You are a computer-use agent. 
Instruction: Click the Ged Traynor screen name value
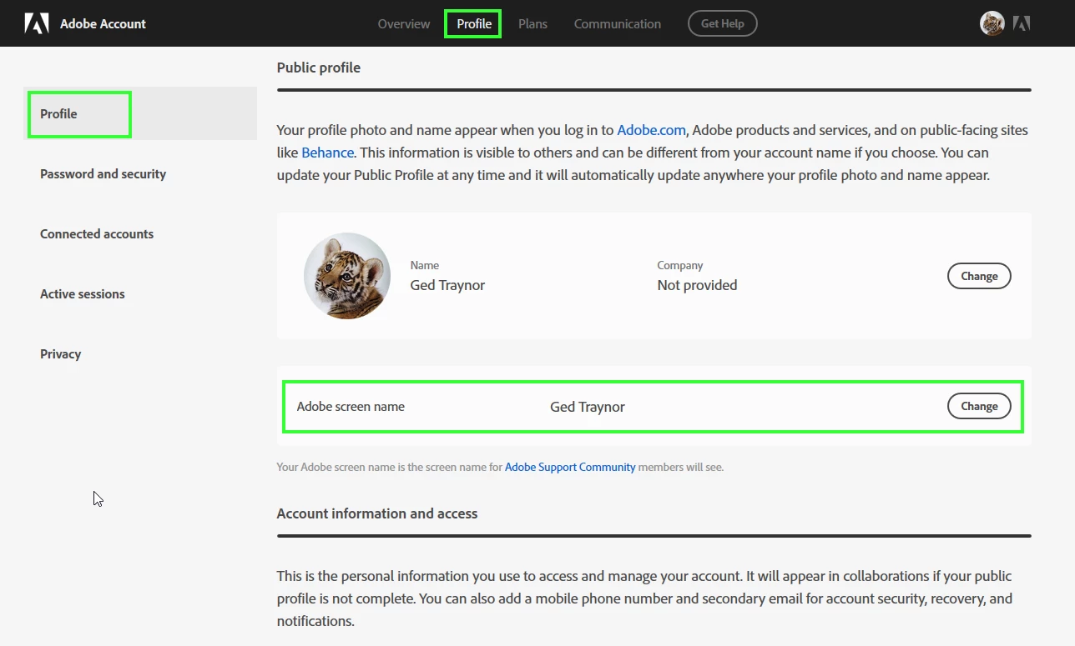(588, 407)
